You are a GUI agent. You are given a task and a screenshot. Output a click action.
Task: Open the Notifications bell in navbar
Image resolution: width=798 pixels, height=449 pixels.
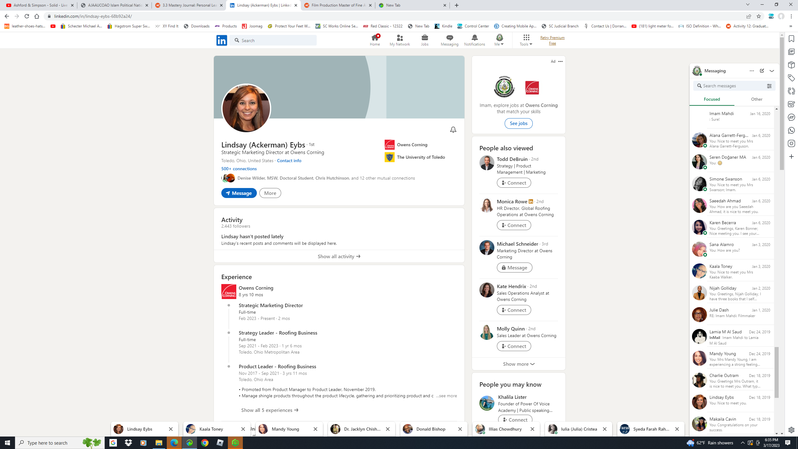474,40
